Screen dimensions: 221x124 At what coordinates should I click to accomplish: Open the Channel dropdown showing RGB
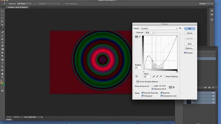tap(150, 32)
